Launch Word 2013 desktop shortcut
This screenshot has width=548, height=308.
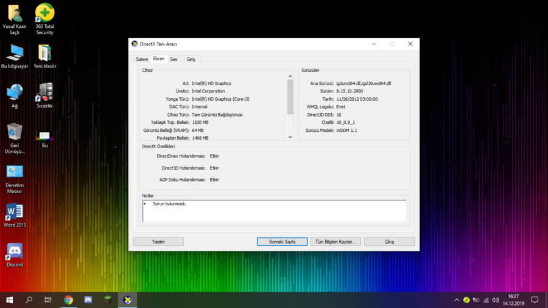pyautogui.click(x=15, y=215)
